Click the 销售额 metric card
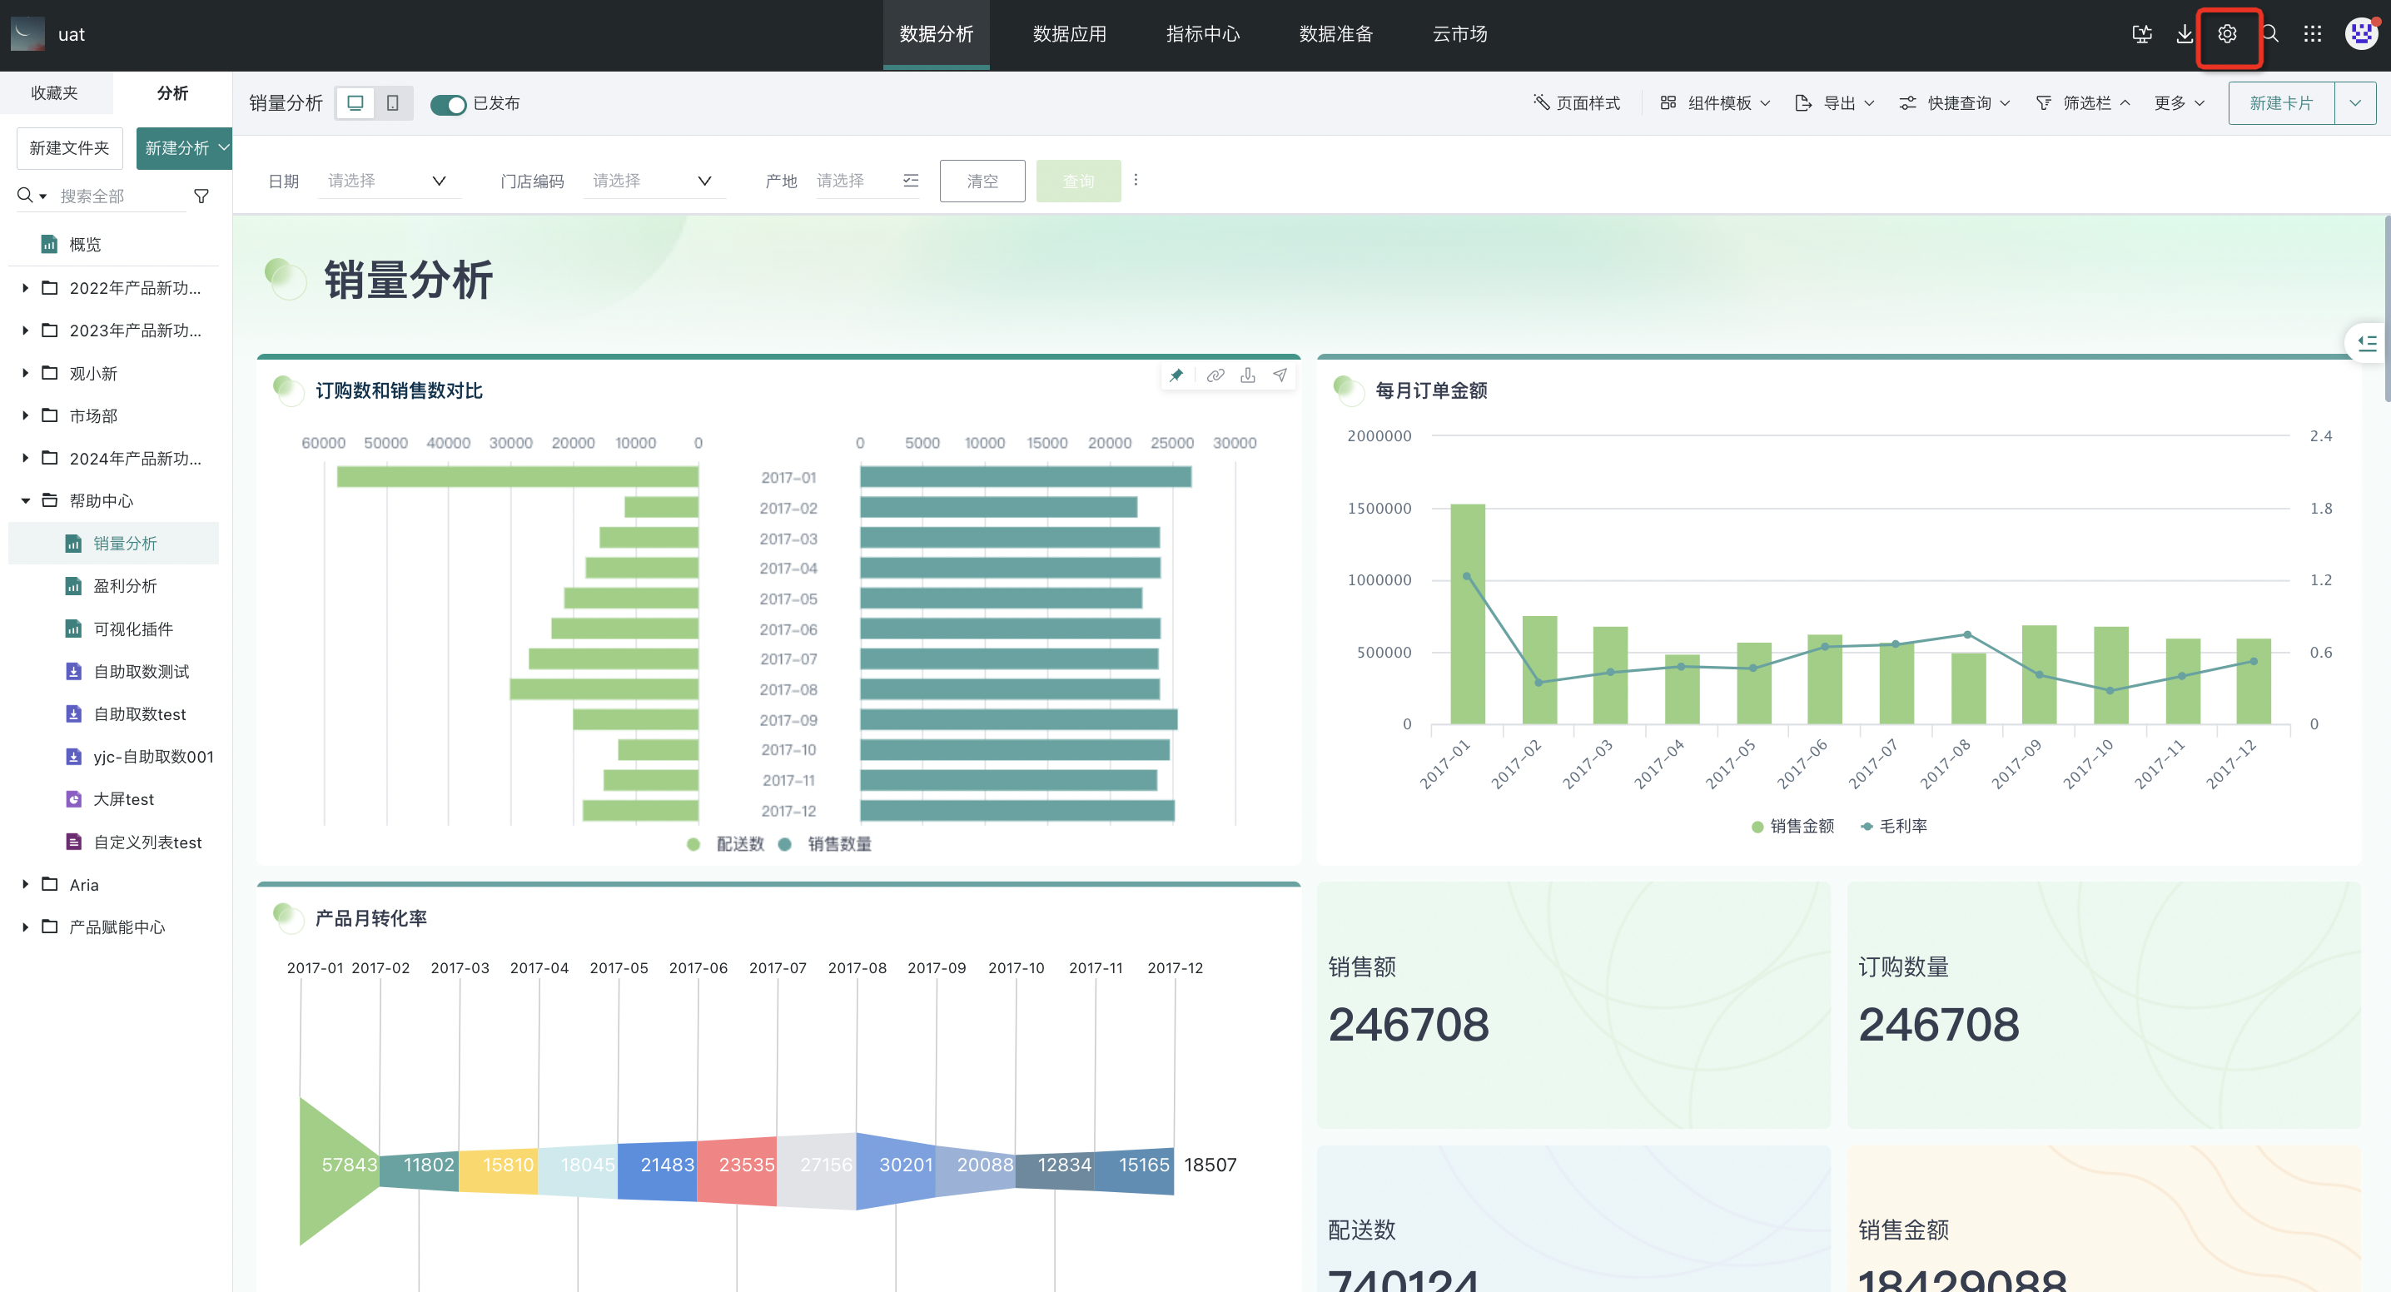This screenshot has height=1292, width=2391. (1573, 1004)
